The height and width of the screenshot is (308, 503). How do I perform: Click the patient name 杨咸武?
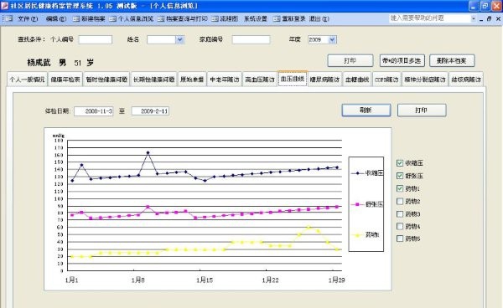(39, 63)
